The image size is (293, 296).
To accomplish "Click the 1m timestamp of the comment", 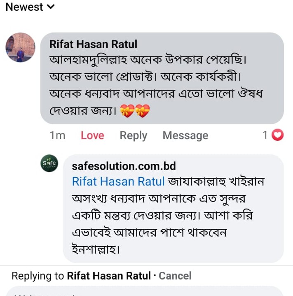I will click(x=57, y=135).
